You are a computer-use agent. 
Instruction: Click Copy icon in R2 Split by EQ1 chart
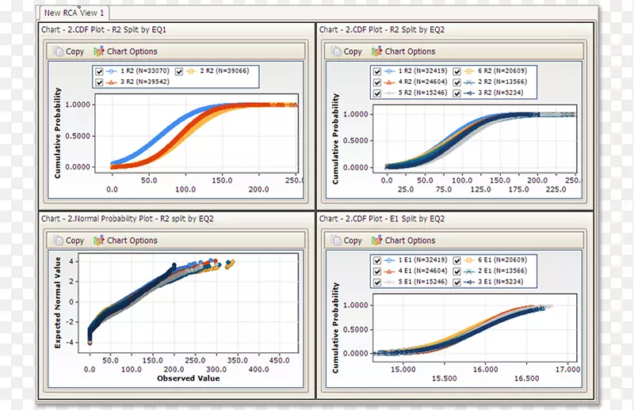tap(59, 51)
